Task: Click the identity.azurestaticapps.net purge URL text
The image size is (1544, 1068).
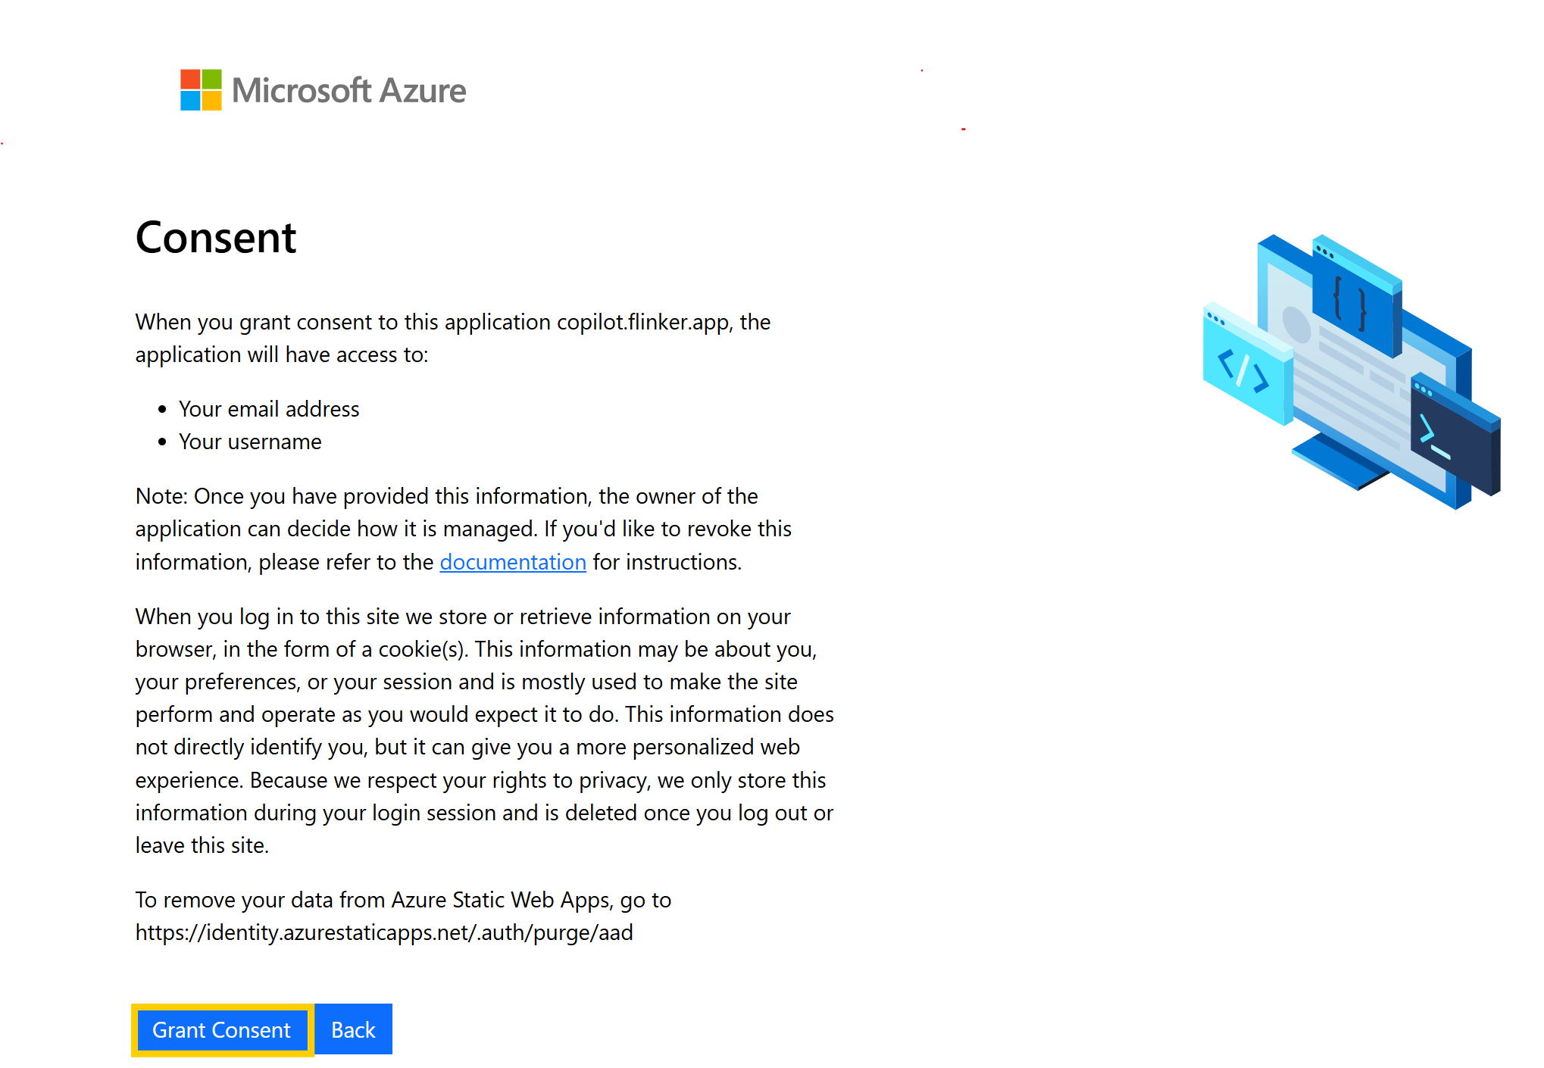Action: coord(384,932)
